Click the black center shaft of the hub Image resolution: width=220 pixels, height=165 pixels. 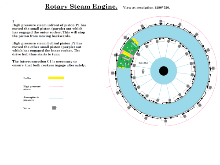[x=164, y=71]
